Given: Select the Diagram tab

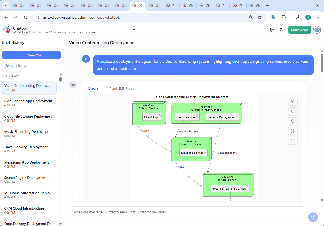Looking at the screenshot, I should point(95,88).
